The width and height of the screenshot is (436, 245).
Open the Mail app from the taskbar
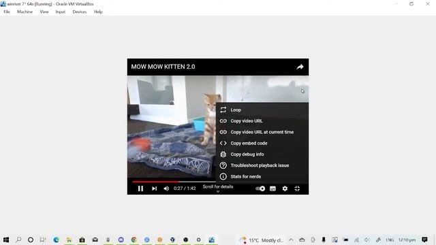pyautogui.click(x=95, y=240)
